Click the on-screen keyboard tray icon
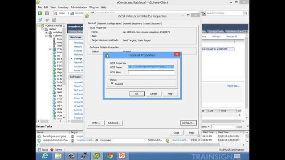The width and height of the screenshot is (285, 160). tap(237, 156)
